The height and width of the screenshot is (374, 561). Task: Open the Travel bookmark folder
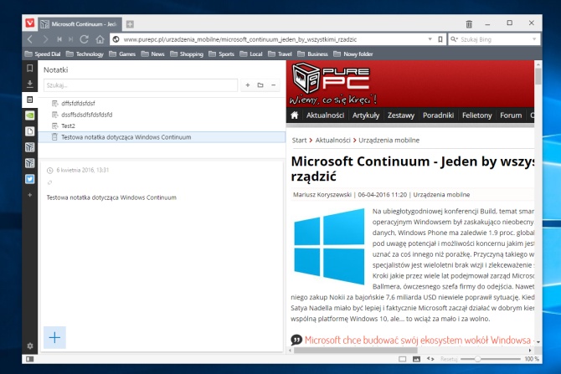click(280, 54)
